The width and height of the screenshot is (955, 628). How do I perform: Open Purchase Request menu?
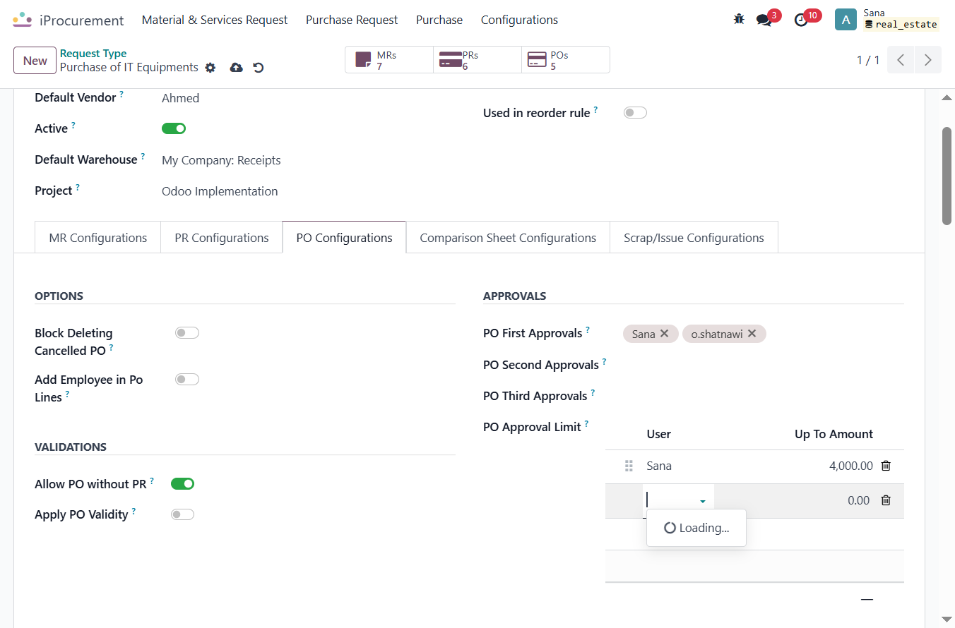352,20
